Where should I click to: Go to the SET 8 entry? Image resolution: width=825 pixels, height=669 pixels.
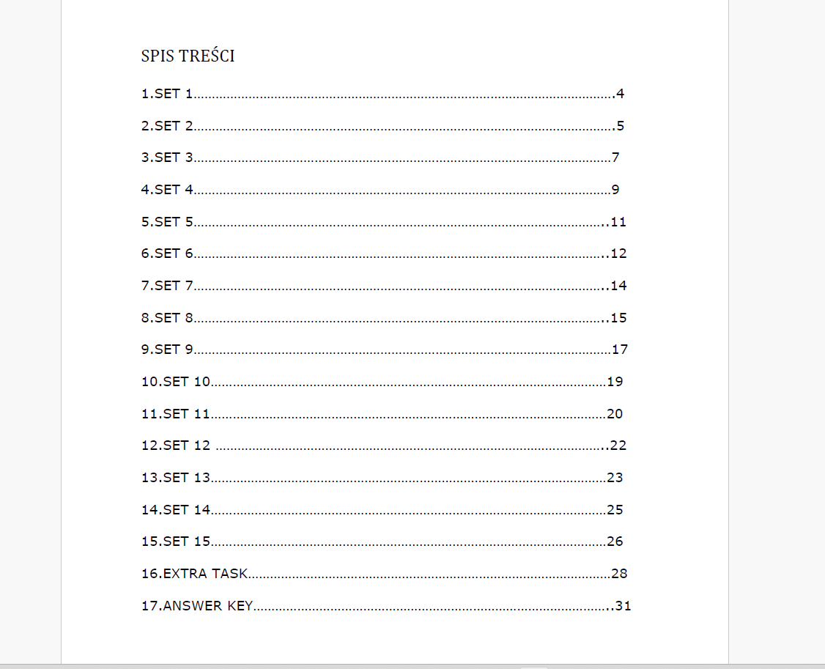167,318
